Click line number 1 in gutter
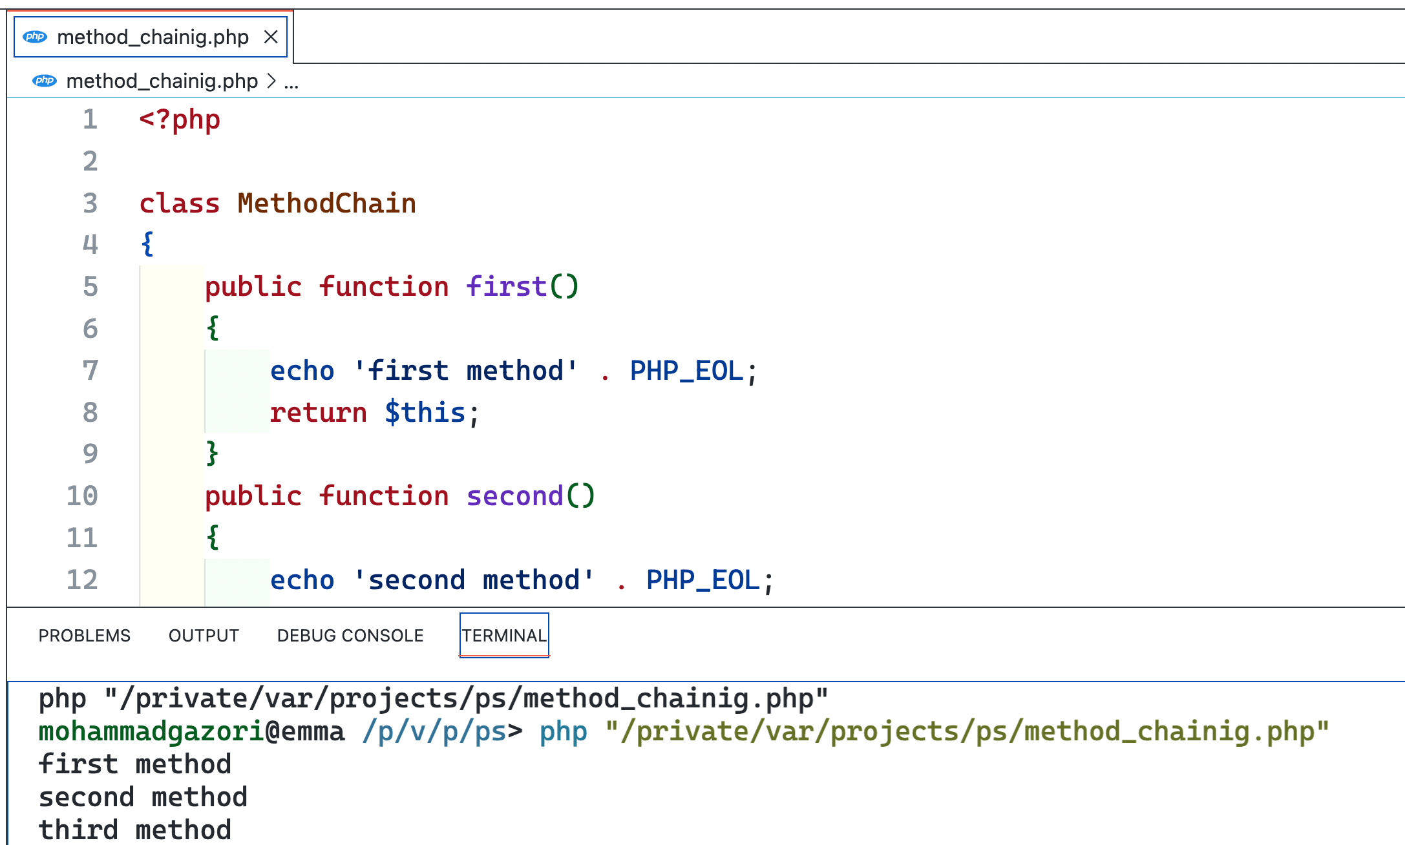 pyautogui.click(x=90, y=120)
